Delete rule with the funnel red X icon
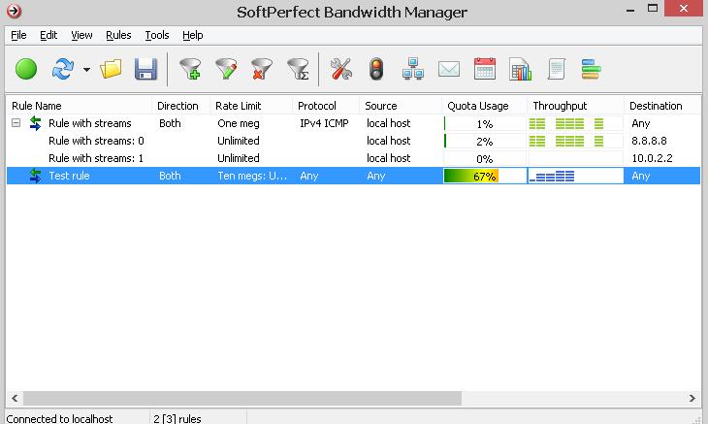Screen dimensions: 708x424 pyautogui.click(x=262, y=69)
